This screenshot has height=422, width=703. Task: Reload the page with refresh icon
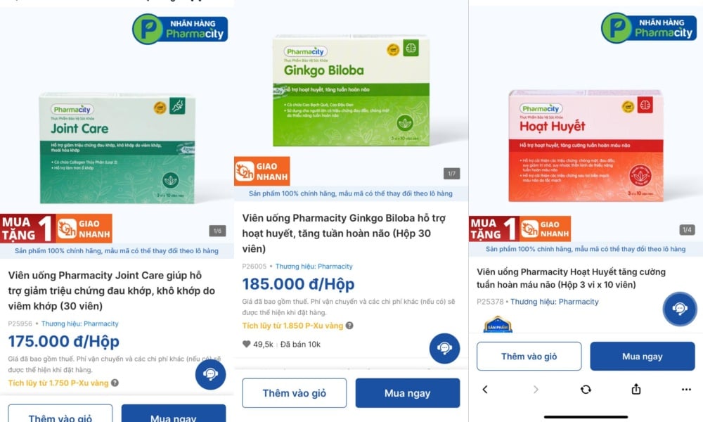click(x=586, y=389)
